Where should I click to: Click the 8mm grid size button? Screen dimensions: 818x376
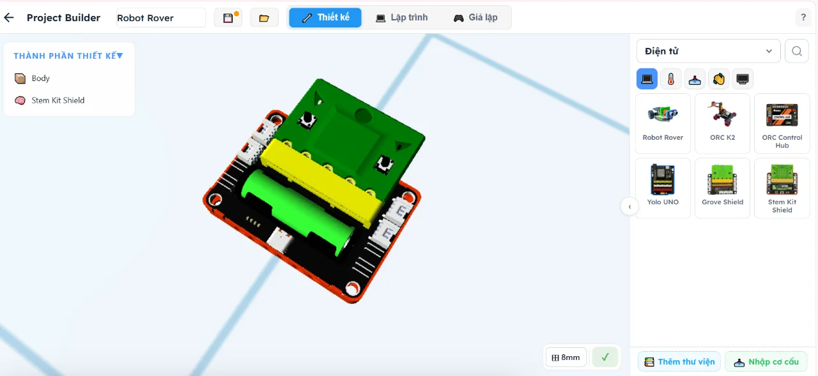point(566,357)
